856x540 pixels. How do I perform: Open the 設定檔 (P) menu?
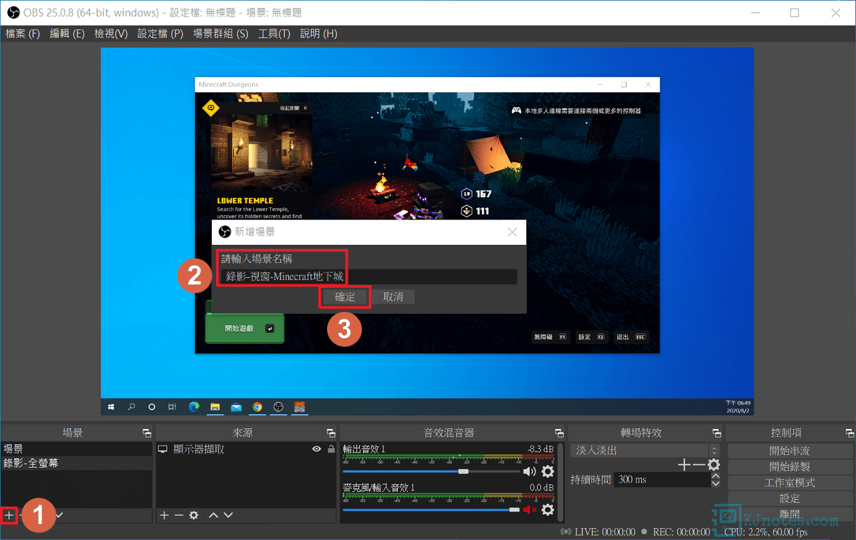[160, 33]
